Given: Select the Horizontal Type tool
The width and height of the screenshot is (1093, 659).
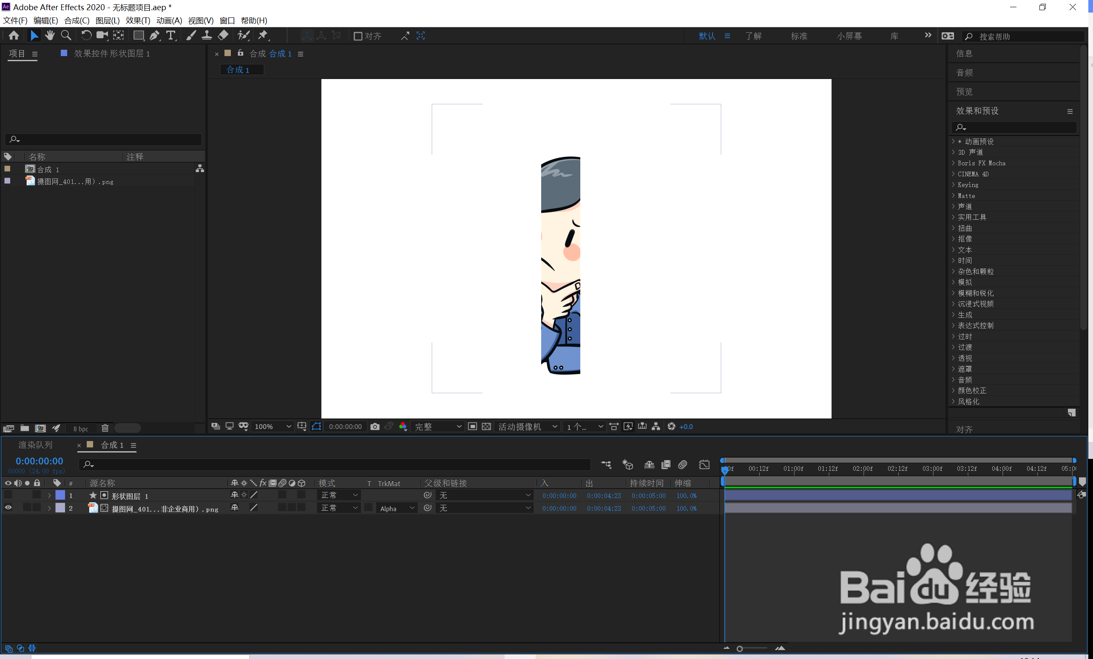Looking at the screenshot, I should (x=171, y=35).
